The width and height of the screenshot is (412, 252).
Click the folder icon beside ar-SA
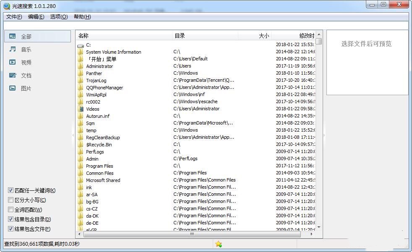[81, 195]
